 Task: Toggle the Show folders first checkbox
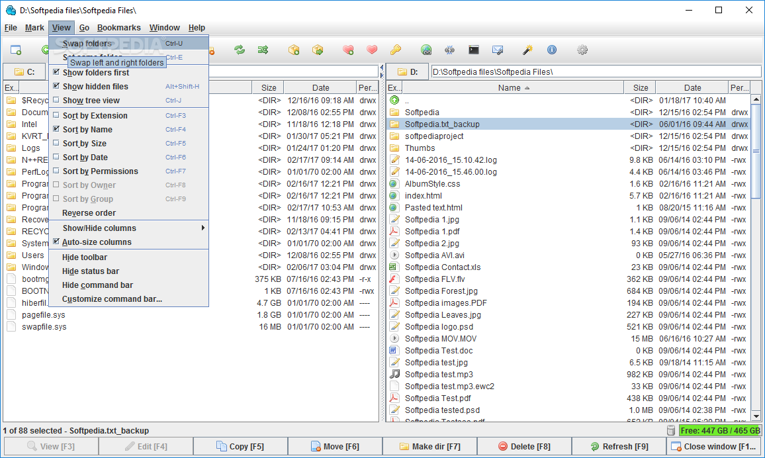click(56, 72)
